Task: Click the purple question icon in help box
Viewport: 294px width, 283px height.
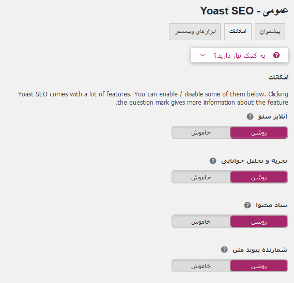Action: pyautogui.click(x=276, y=55)
